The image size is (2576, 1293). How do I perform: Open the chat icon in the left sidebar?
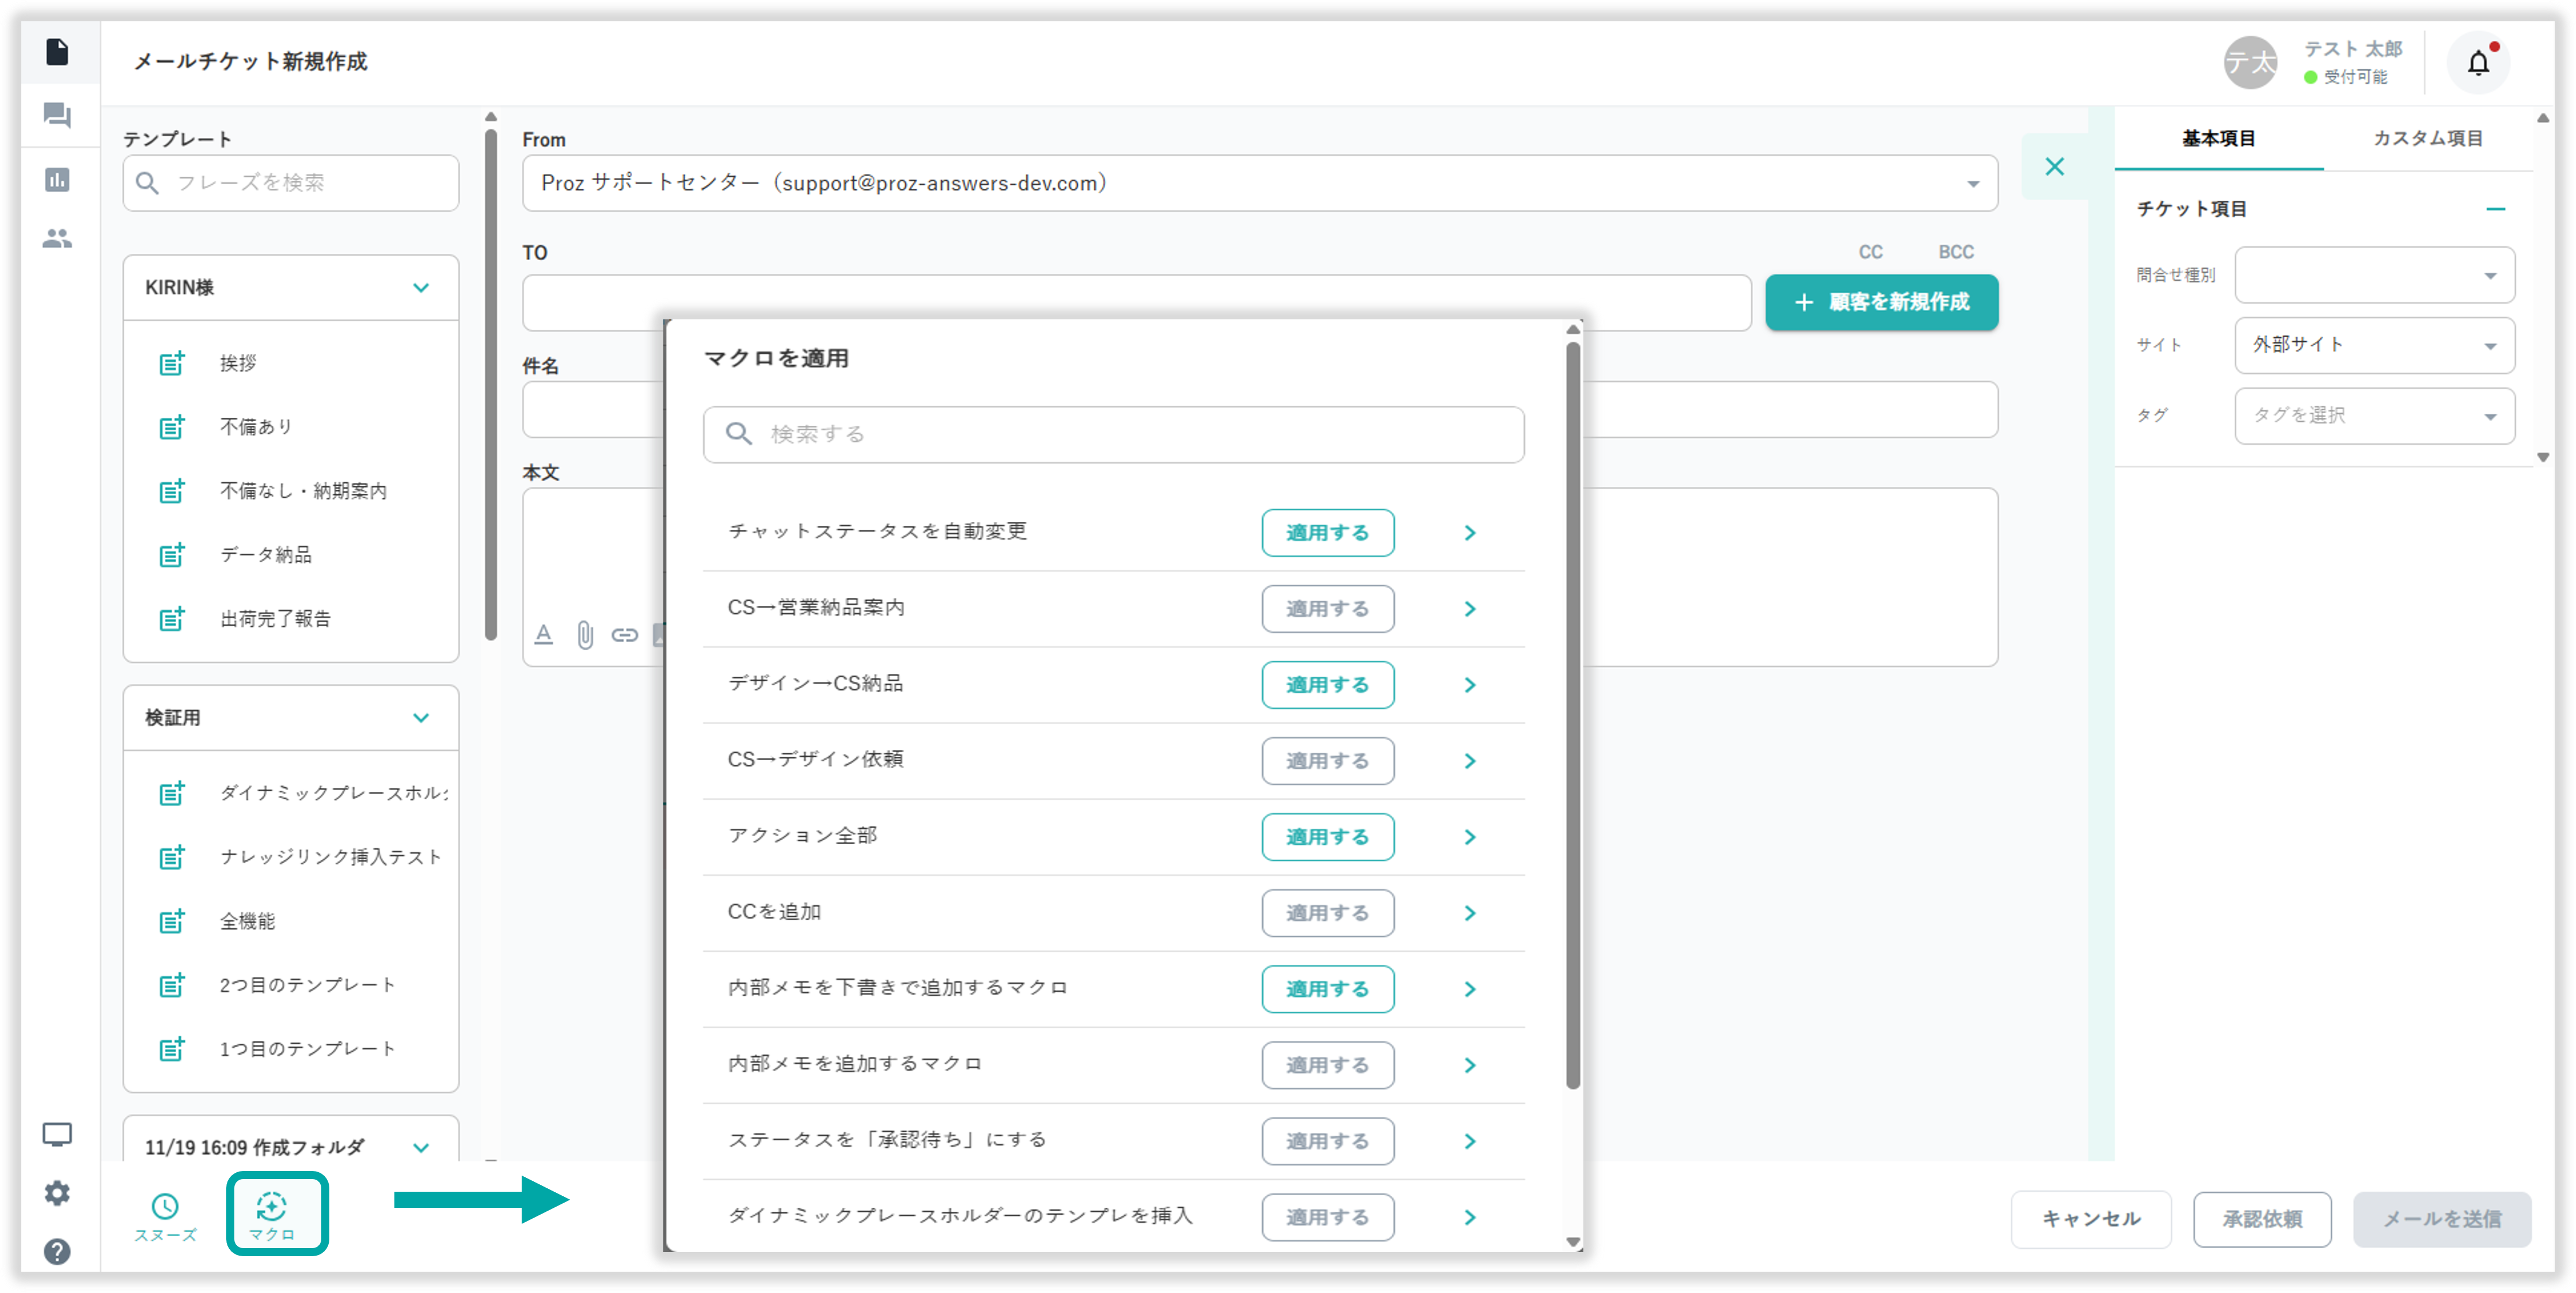click(x=58, y=116)
